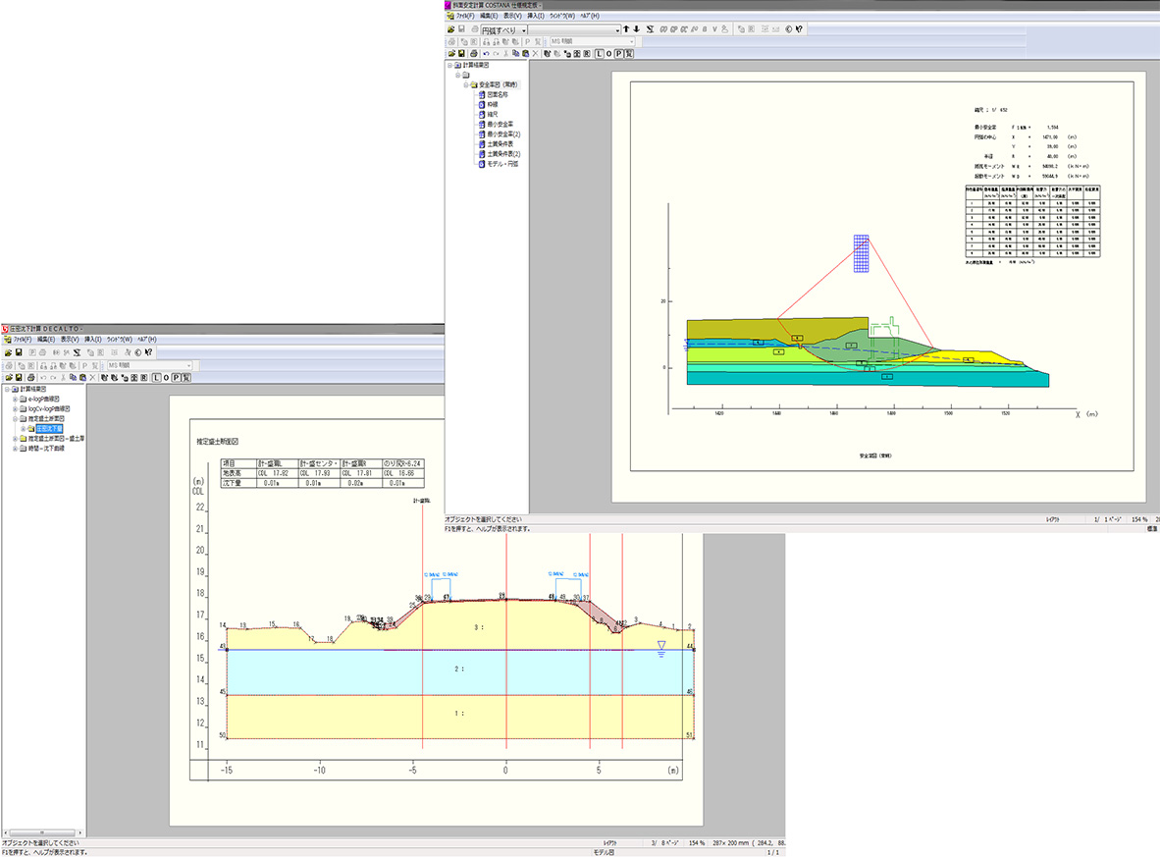Click the down arrow in COSTANA toolbar
This screenshot has height=857, width=1160.
[637, 28]
